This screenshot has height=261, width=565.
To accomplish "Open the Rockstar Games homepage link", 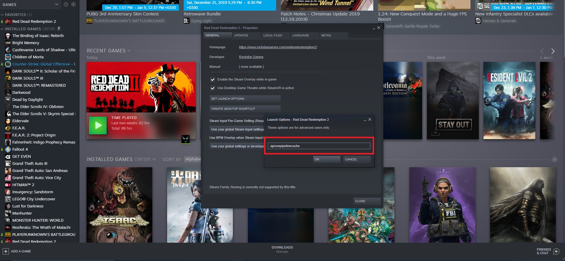I will click(278, 47).
